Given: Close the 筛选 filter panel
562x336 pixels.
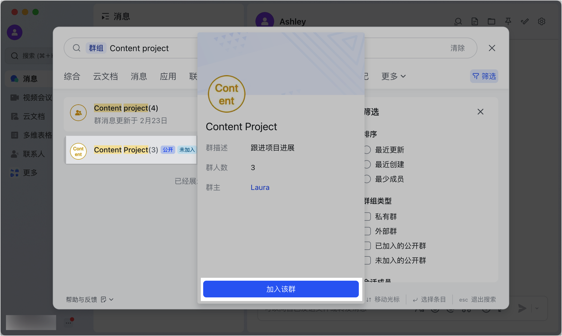Looking at the screenshot, I should pos(480,112).
